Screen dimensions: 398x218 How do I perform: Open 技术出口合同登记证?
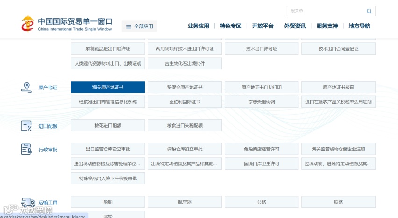pyautogui.click(x=338, y=48)
